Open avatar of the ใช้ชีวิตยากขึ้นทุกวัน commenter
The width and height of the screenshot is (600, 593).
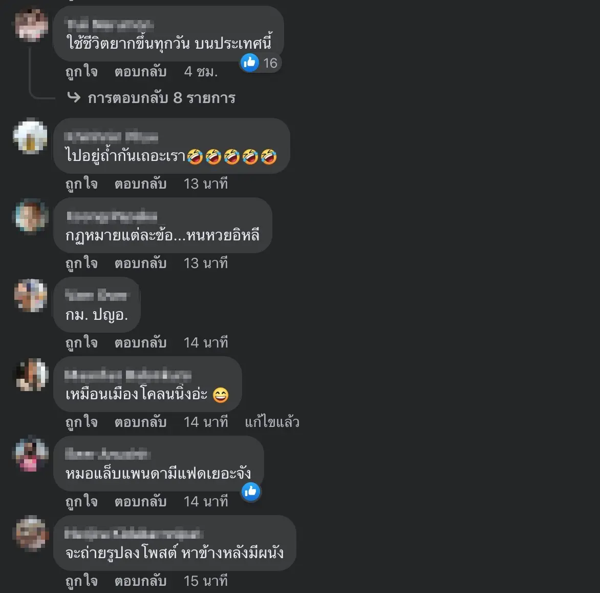(31, 25)
